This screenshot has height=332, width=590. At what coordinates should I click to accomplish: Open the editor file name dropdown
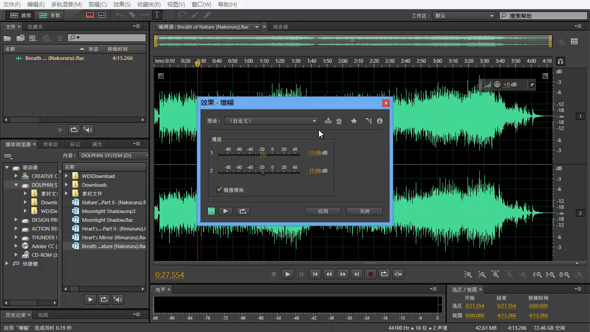coord(257,27)
